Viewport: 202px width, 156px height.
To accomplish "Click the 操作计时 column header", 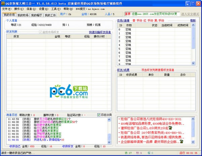I will (99, 36).
